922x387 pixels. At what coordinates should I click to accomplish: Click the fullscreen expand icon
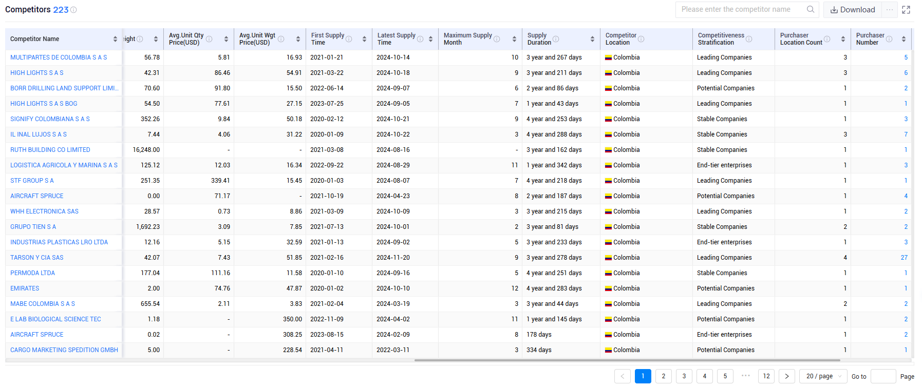pos(906,10)
